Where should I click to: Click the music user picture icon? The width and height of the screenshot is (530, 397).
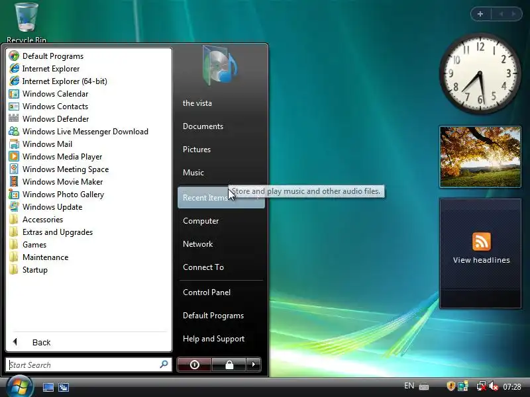coord(220,66)
